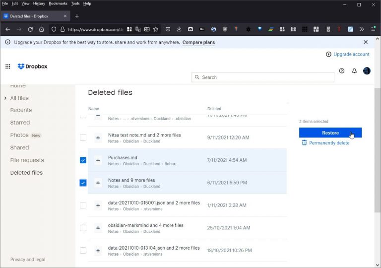The image size is (381, 268).
Task: Click the red T extension icon
Action: [339, 29]
